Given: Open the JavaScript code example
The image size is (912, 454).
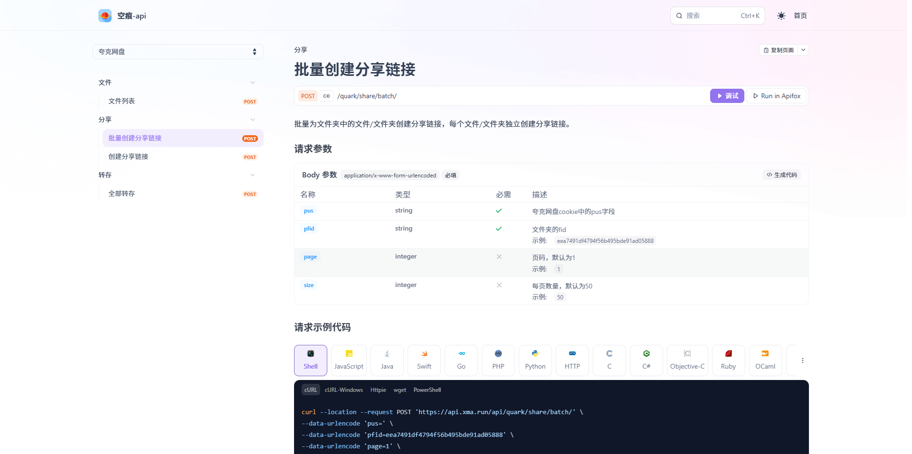Looking at the screenshot, I should coord(349,360).
